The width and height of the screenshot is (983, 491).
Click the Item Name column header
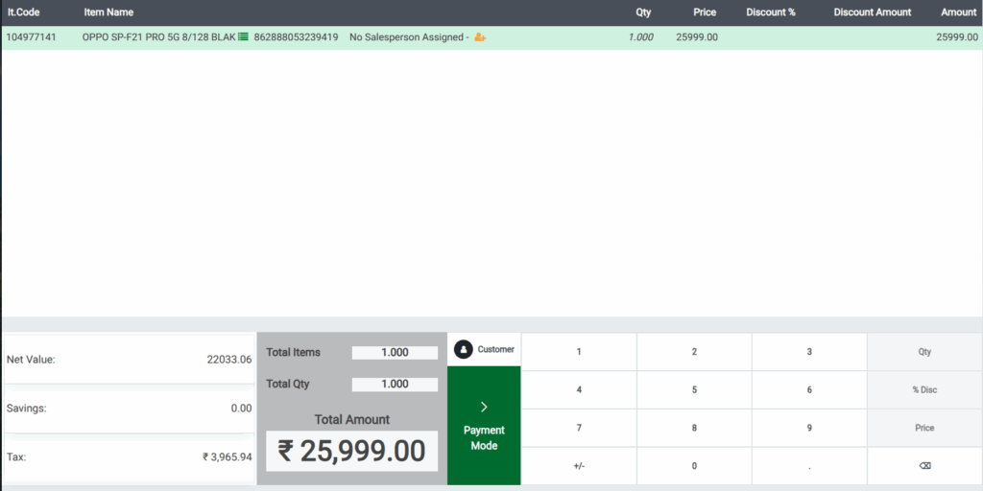point(108,12)
